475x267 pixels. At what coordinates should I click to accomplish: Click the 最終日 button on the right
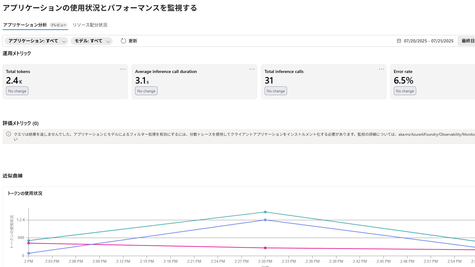[469, 41]
